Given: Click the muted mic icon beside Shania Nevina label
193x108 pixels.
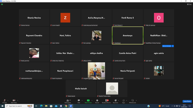Looking at the screenshot, I should tap(20, 25).
